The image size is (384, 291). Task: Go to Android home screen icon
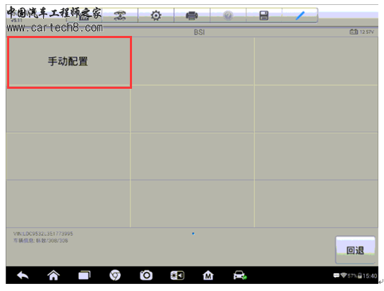point(54,275)
